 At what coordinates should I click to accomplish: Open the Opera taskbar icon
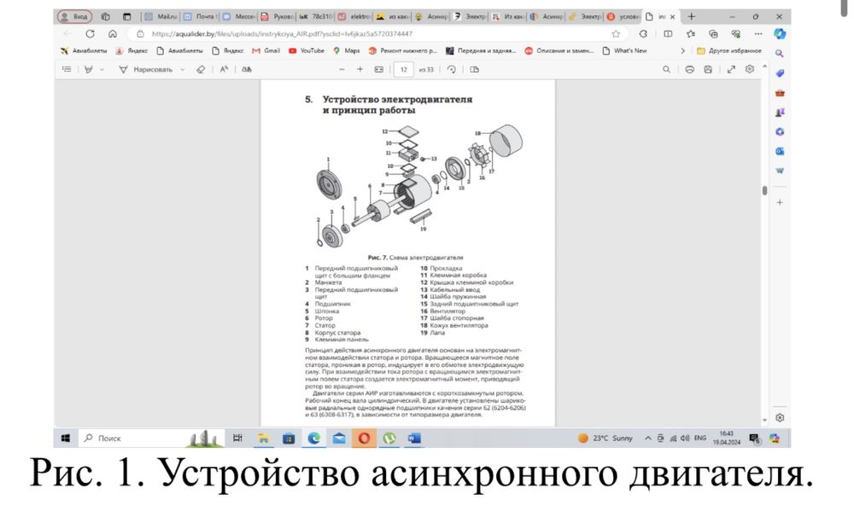(364, 438)
